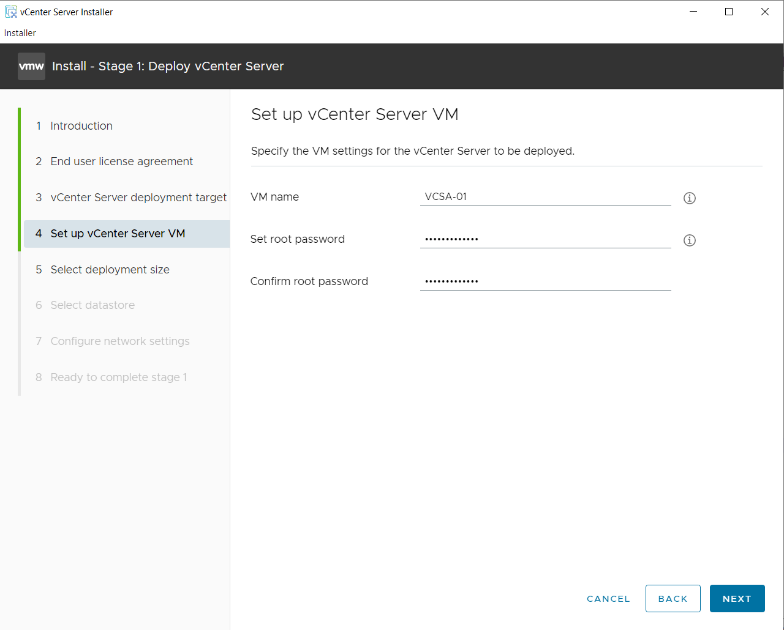Click CANCEL to abort the installation

point(608,598)
